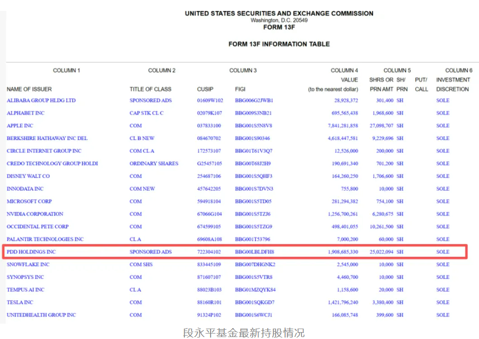Viewport: 479px width, 339px height.
Task: Click CUSIP value 01609W102
Action: click(x=210, y=100)
